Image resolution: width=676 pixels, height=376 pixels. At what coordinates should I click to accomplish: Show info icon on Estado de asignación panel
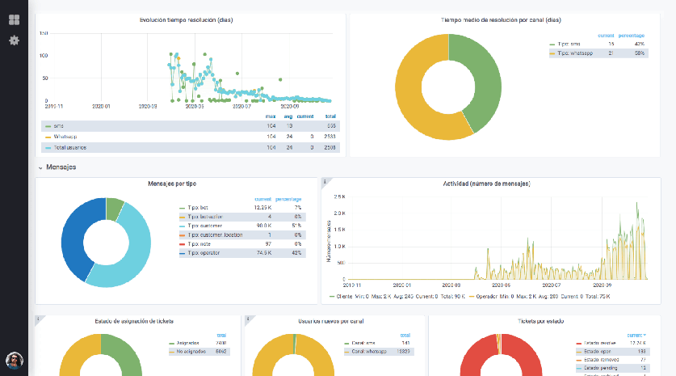(38, 319)
